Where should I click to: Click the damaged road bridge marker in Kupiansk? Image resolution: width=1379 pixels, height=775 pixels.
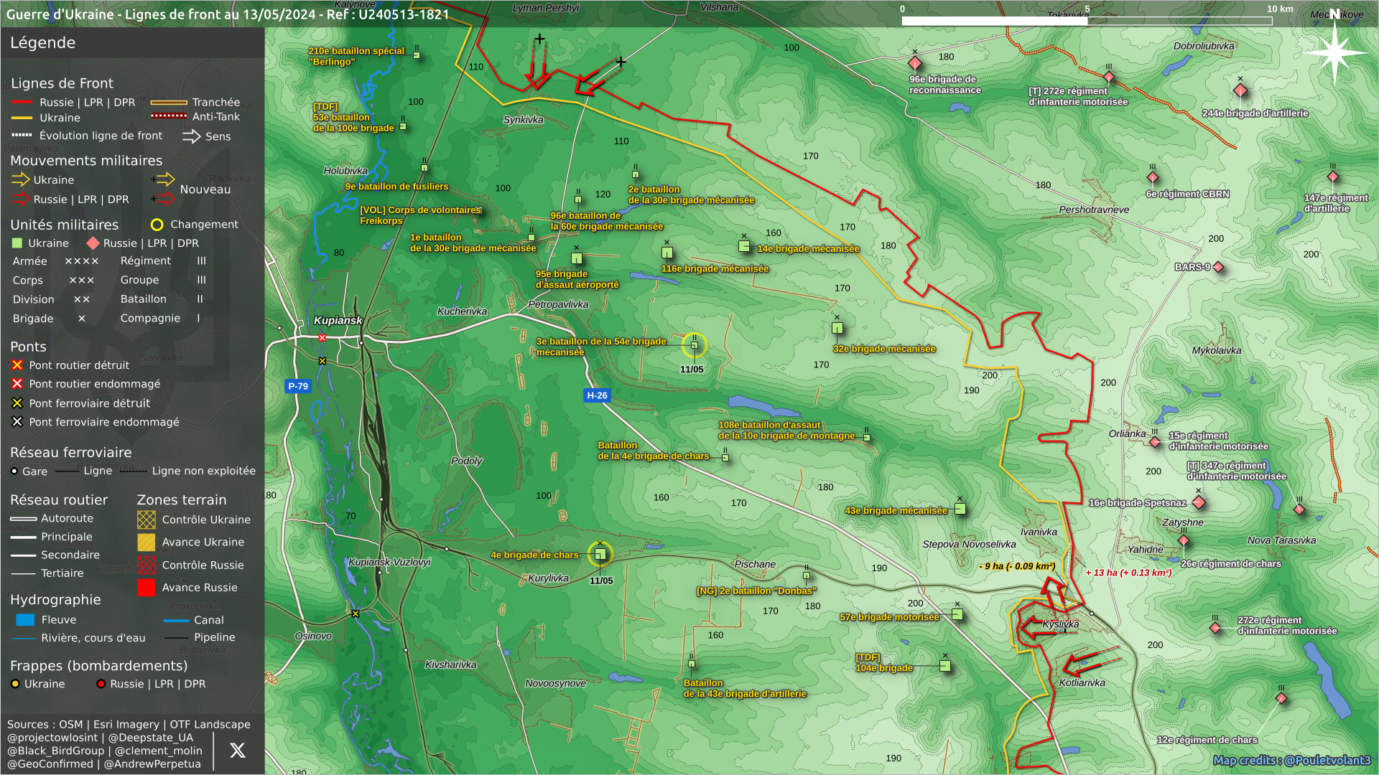tap(322, 338)
